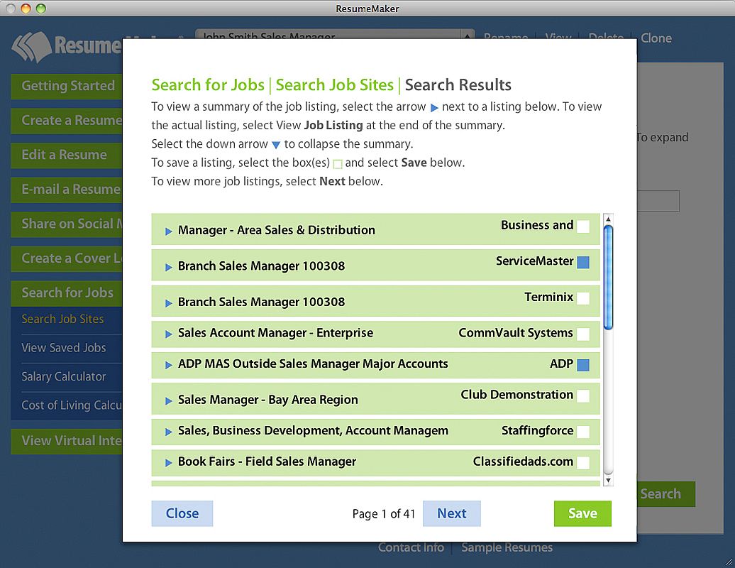The width and height of the screenshot is (735, 568).
Task: Select Search for Jobs in the sidebar
Action: [x=67, y=293]
